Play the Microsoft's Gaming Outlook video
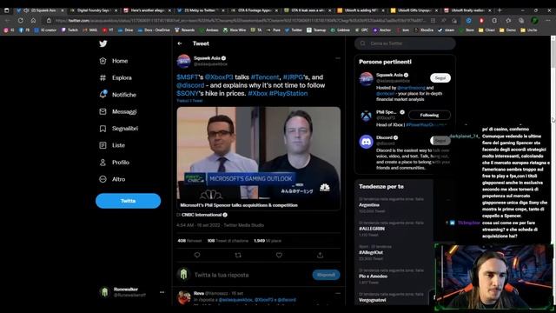Image resolution: width=556 pixels, height=313 pixels. tap(259, 153)
